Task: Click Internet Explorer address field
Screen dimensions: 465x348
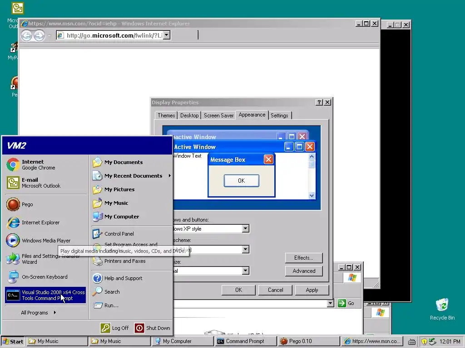Action: [x=113, y=35]
